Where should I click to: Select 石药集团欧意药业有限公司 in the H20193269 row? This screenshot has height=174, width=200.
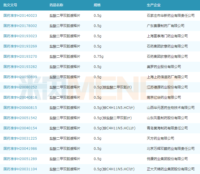(167, 46)
